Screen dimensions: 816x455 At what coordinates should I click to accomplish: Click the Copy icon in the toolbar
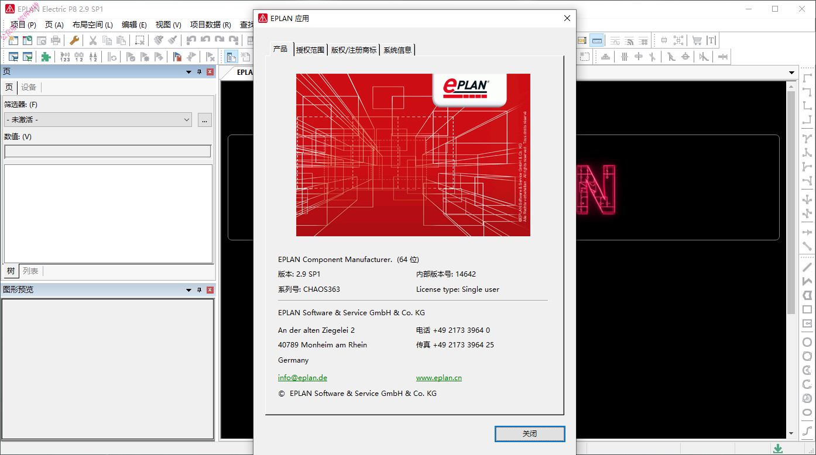point(107,40)
